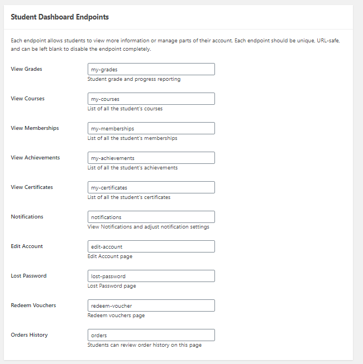Viewport: 363px width, 364px height.
Task: Focus the my-certificates input box
Action: 151,187
